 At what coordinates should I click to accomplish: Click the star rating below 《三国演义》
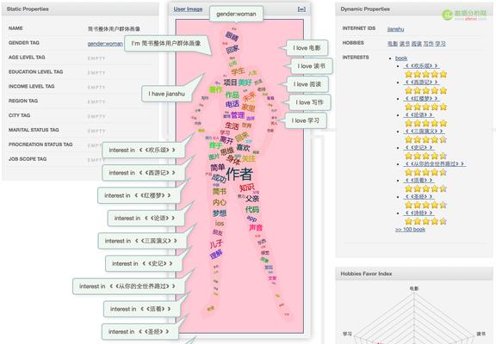425,139
